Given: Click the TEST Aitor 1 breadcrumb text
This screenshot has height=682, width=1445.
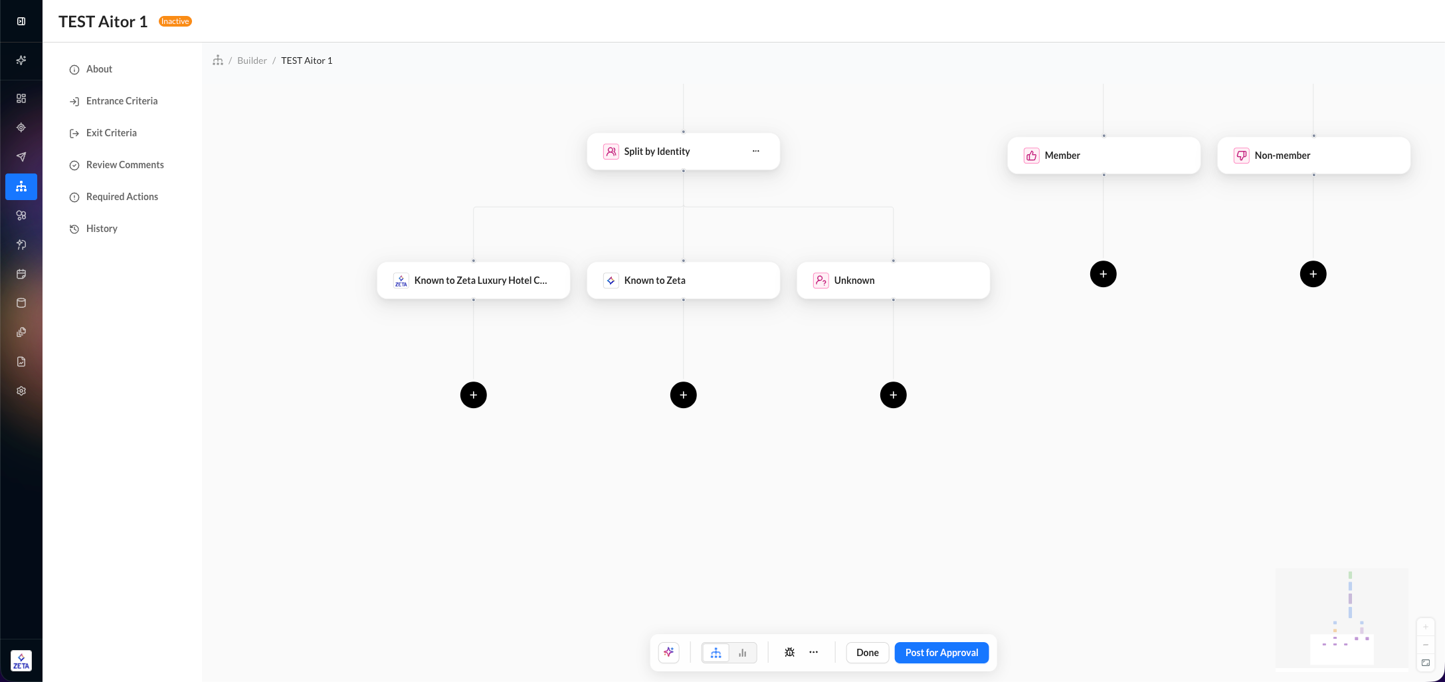Looking at the screenshot, I should point(307,60).
